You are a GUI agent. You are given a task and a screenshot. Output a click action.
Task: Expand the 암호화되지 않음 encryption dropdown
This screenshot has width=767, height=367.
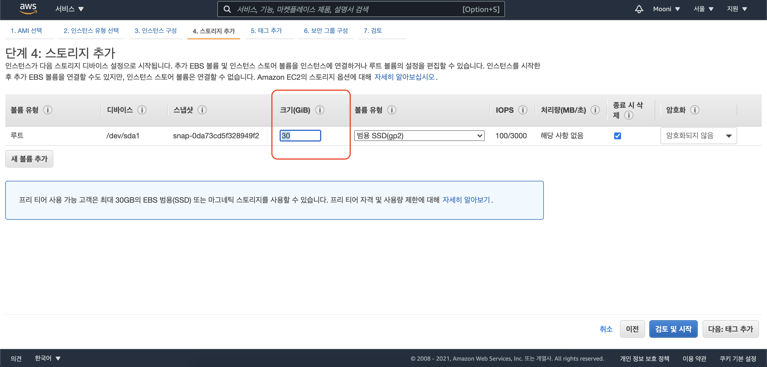click(698, 136)
